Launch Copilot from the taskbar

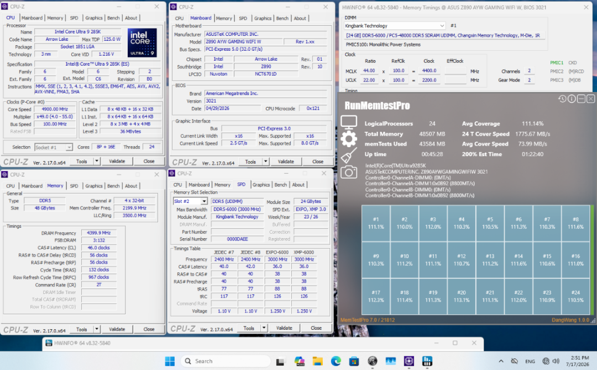[x=299, y=361]
